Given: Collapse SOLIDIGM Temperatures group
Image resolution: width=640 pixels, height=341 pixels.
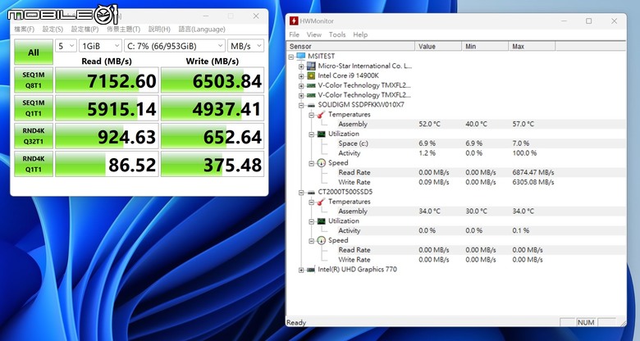Looking at the screenshot, I should tap(312, 115).
